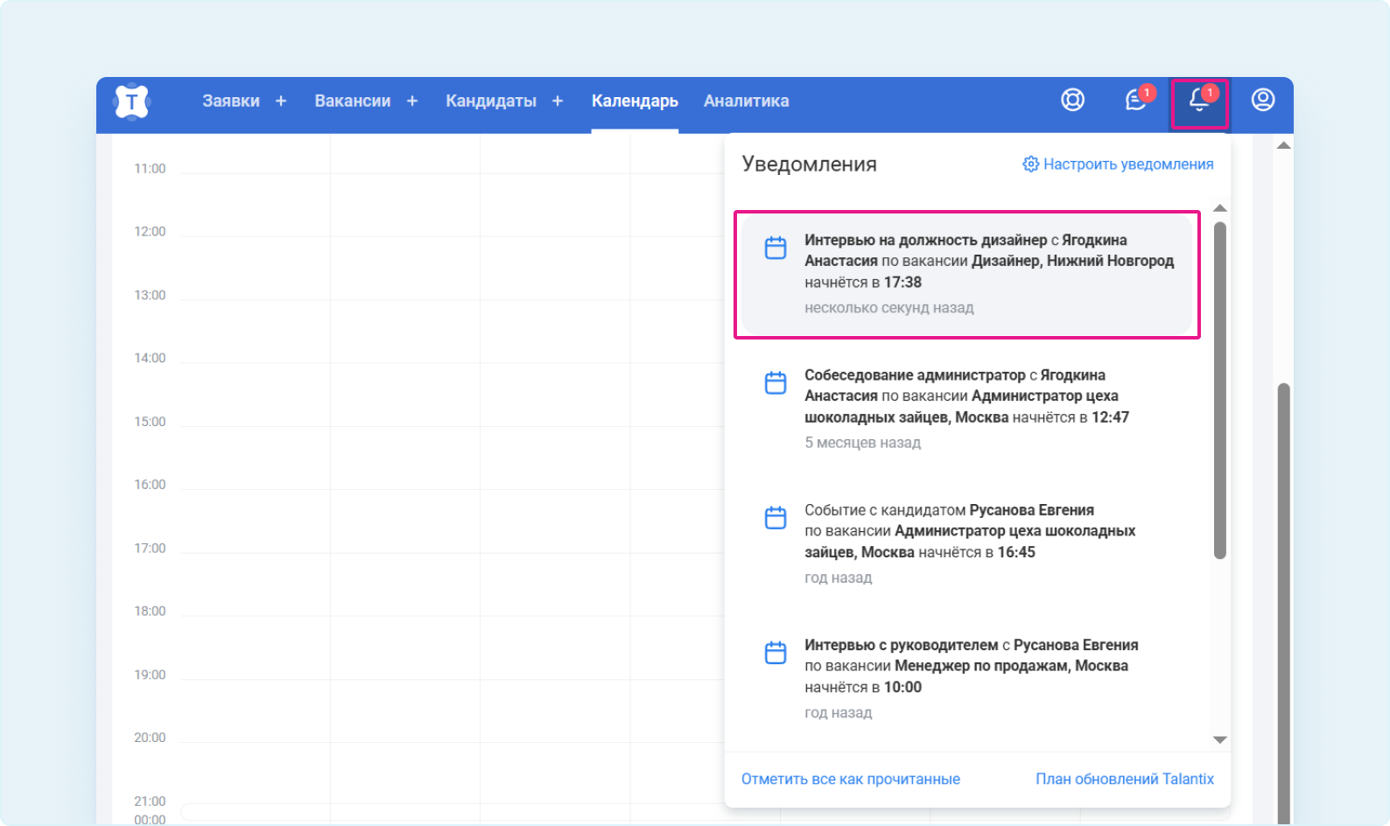This screenshot has height=826, width=1390.
Task: Open the chat messages icon
Action: click(1136, 101)
